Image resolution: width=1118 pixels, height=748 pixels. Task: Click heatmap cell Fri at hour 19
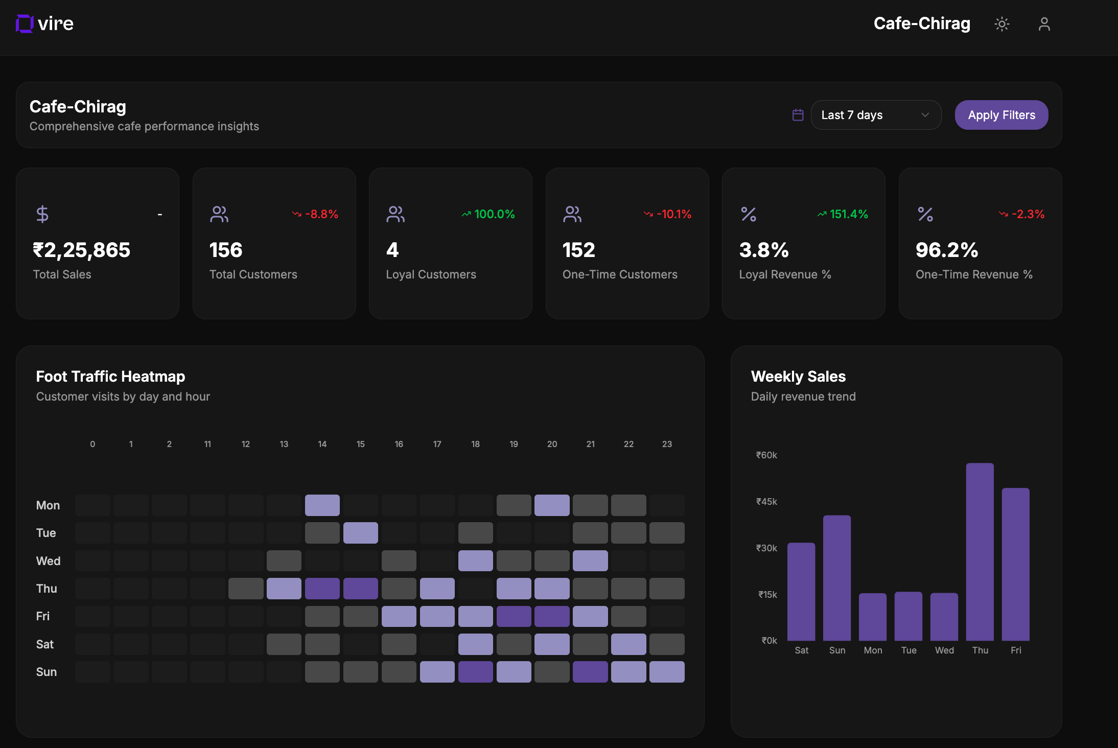tap(514, 616)
